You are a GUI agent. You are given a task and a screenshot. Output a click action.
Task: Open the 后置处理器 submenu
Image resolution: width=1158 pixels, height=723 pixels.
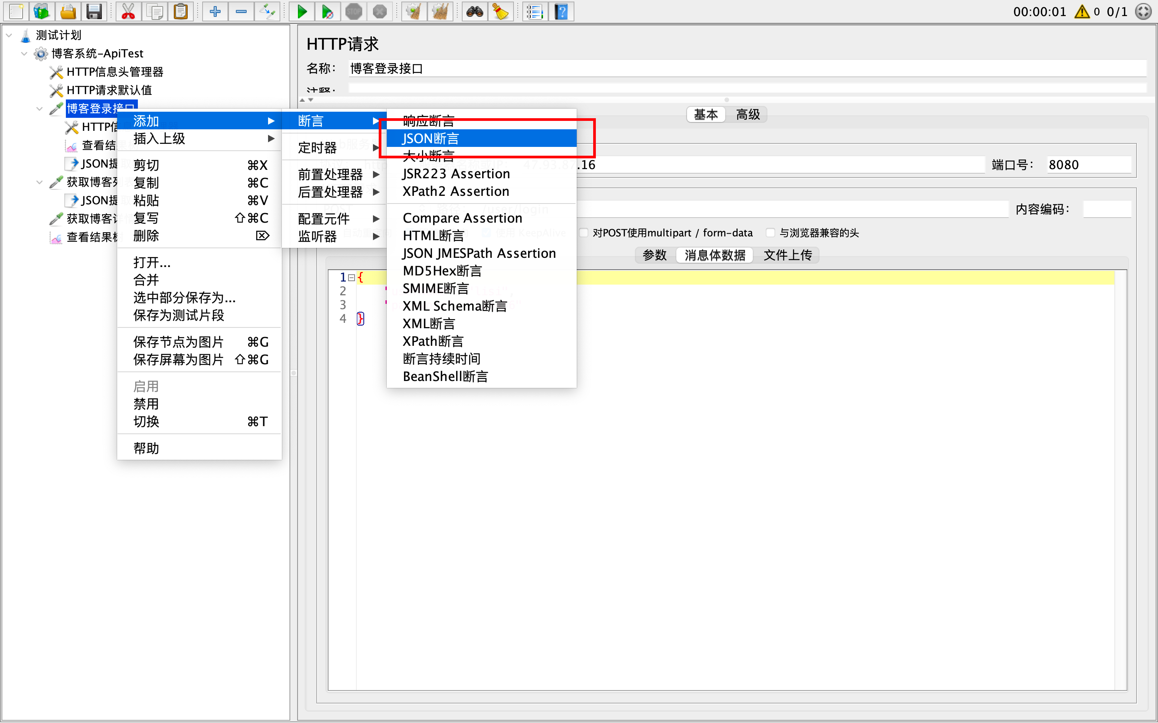tap(334, 192)
